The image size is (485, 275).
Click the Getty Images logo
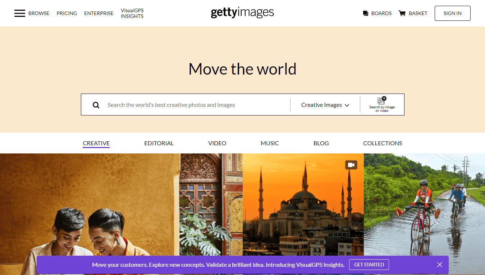(x=242, y=13)
